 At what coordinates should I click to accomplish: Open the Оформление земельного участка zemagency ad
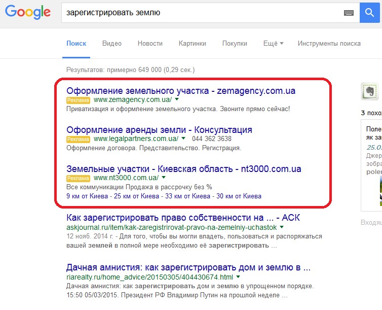click(x=181, y=91)
